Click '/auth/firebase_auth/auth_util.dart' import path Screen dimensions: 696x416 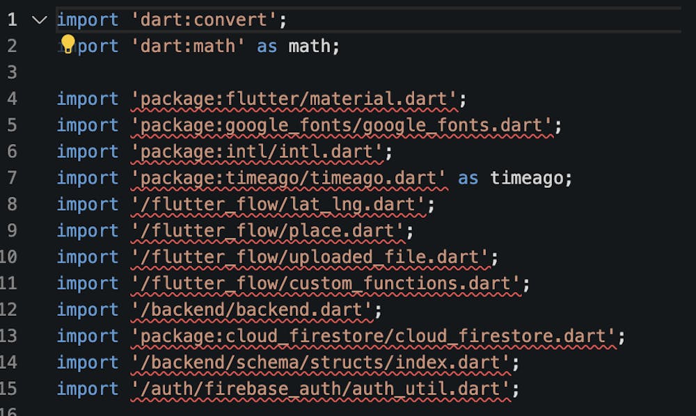[320, 389]
